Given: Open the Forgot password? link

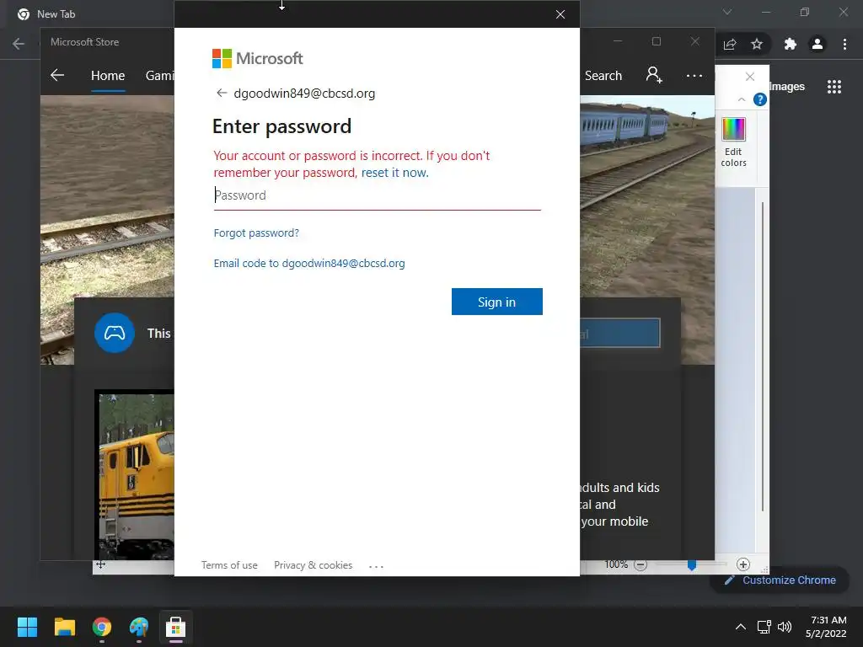Looking at the screenshot, I should pyautogui.click(x=256, y=233).
